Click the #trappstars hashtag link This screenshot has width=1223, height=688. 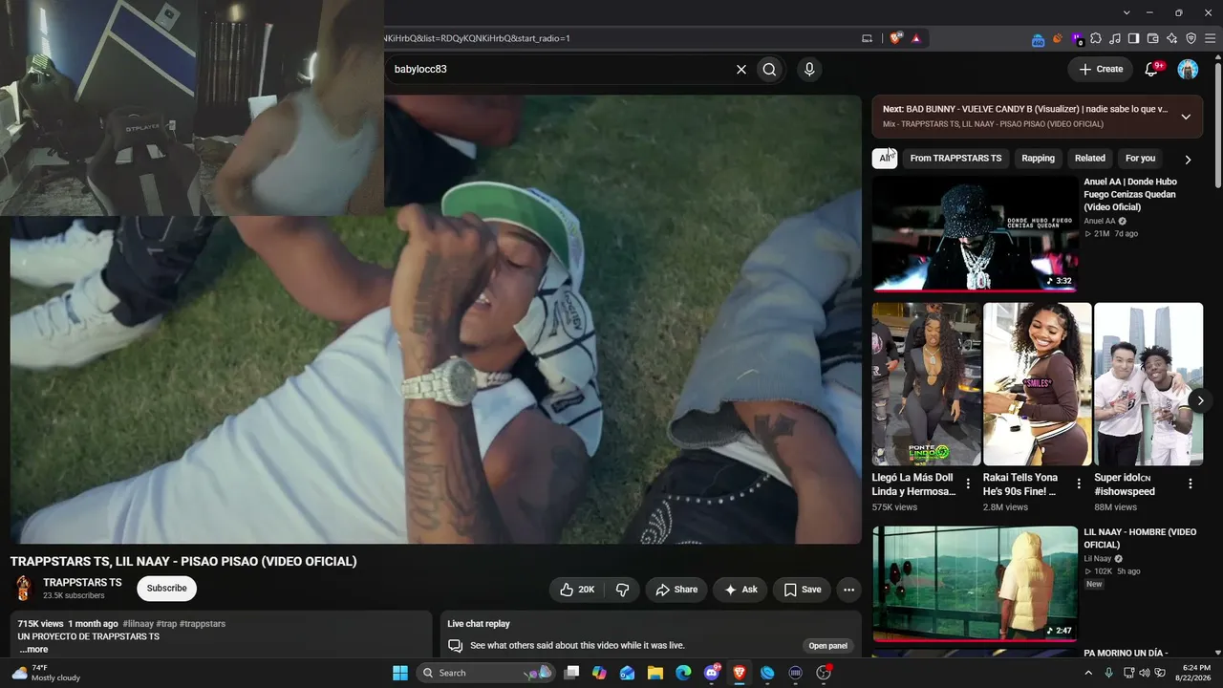click(x=203, y=624)
